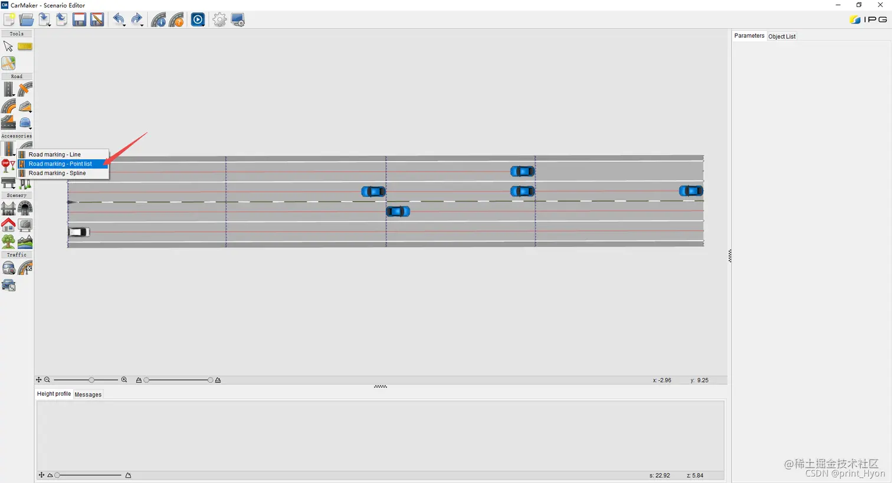892x483 pixels.
Task: Open monitor display settings icon
Action: click(x=238, y=19)
